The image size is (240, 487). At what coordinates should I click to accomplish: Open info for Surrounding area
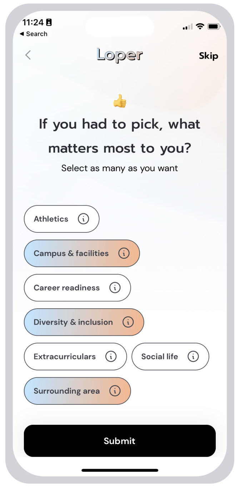115,391
